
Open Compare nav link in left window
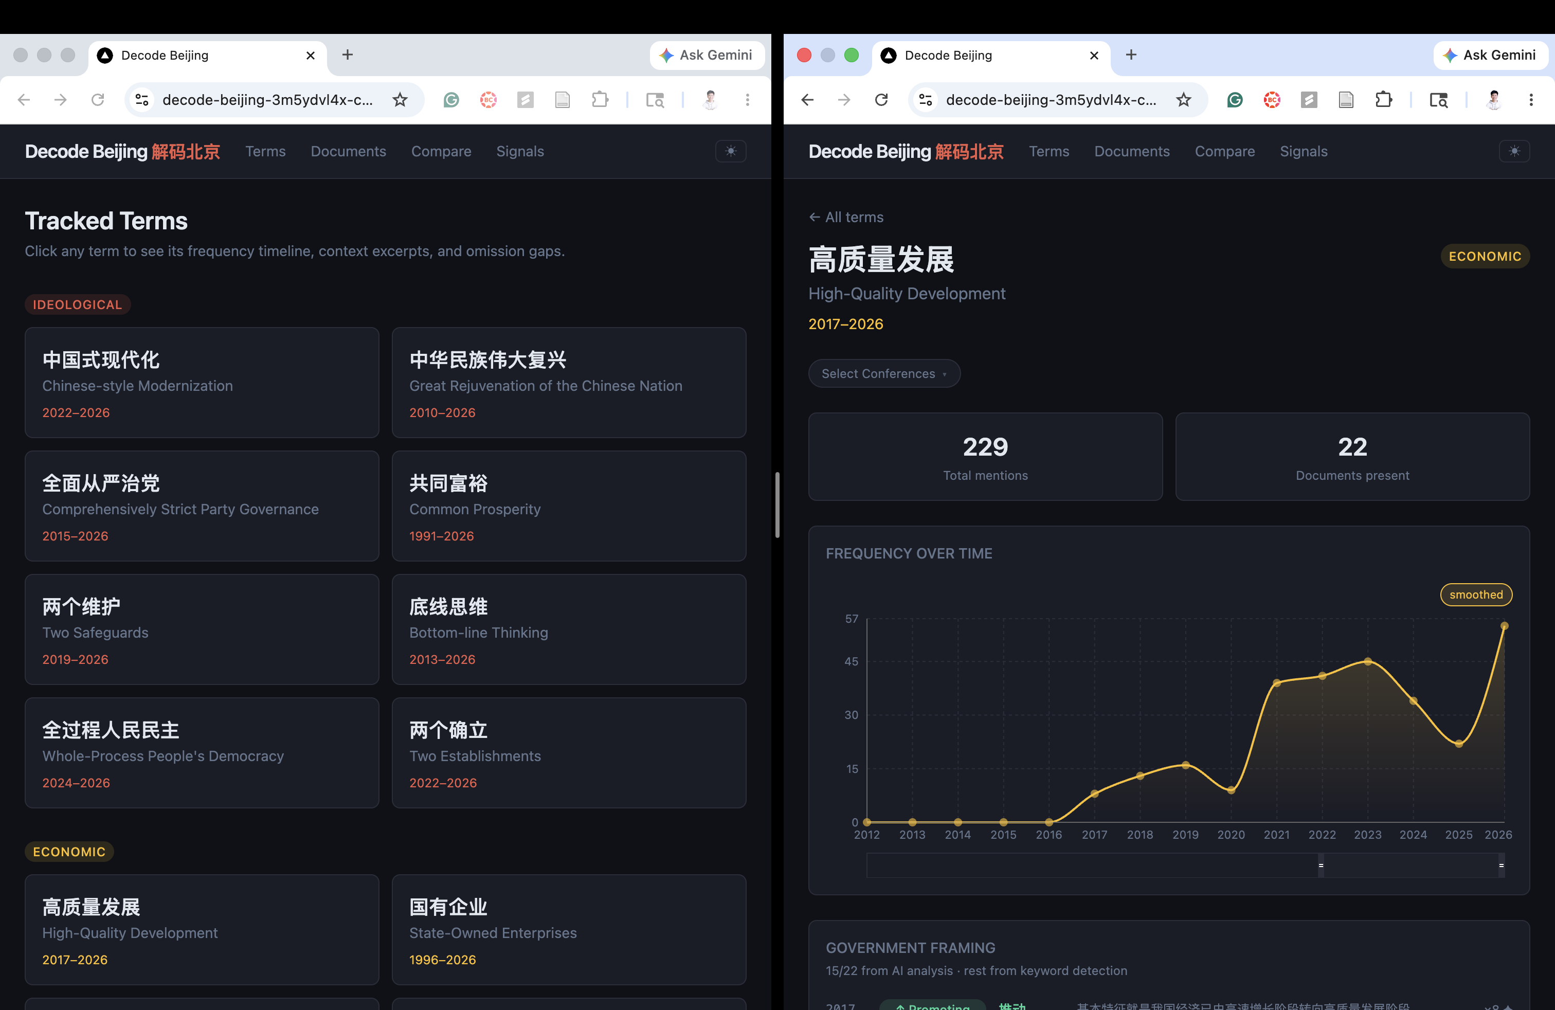[441, 151]
